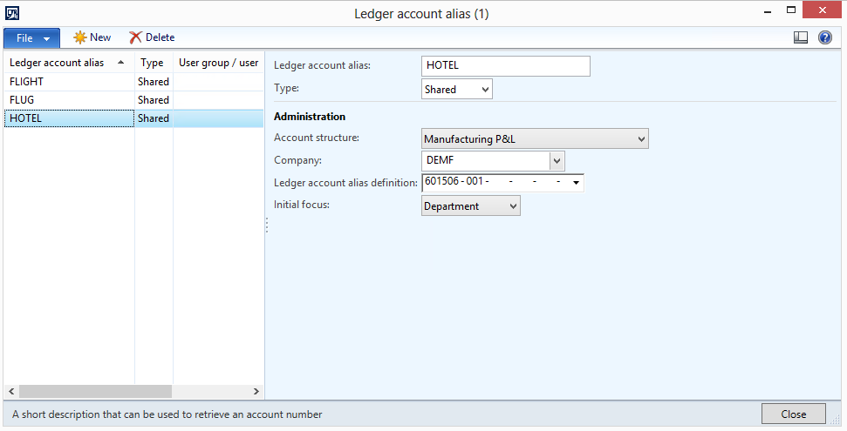Click the vertical splitter between panels
Screen dimensions: 847x431
(266, 226)
